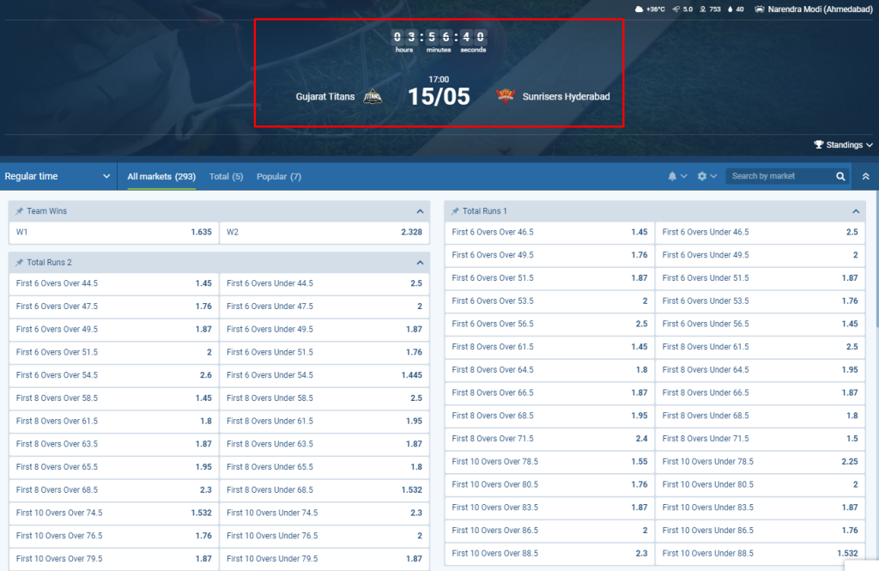Collapse all markets with double chevron icon
The image size is (879, 571).
[865, 176]
